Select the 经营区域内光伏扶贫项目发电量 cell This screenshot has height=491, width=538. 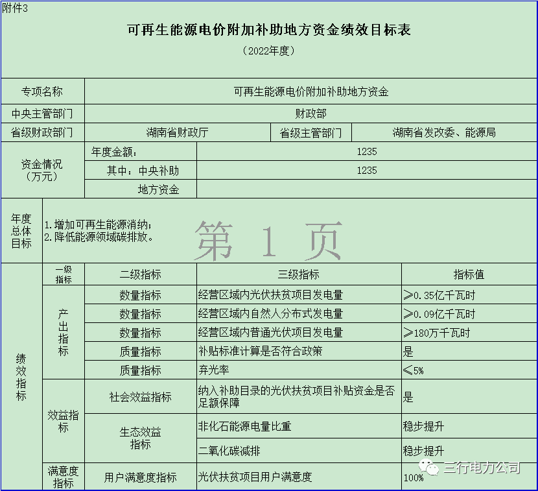tap(270, 294)
